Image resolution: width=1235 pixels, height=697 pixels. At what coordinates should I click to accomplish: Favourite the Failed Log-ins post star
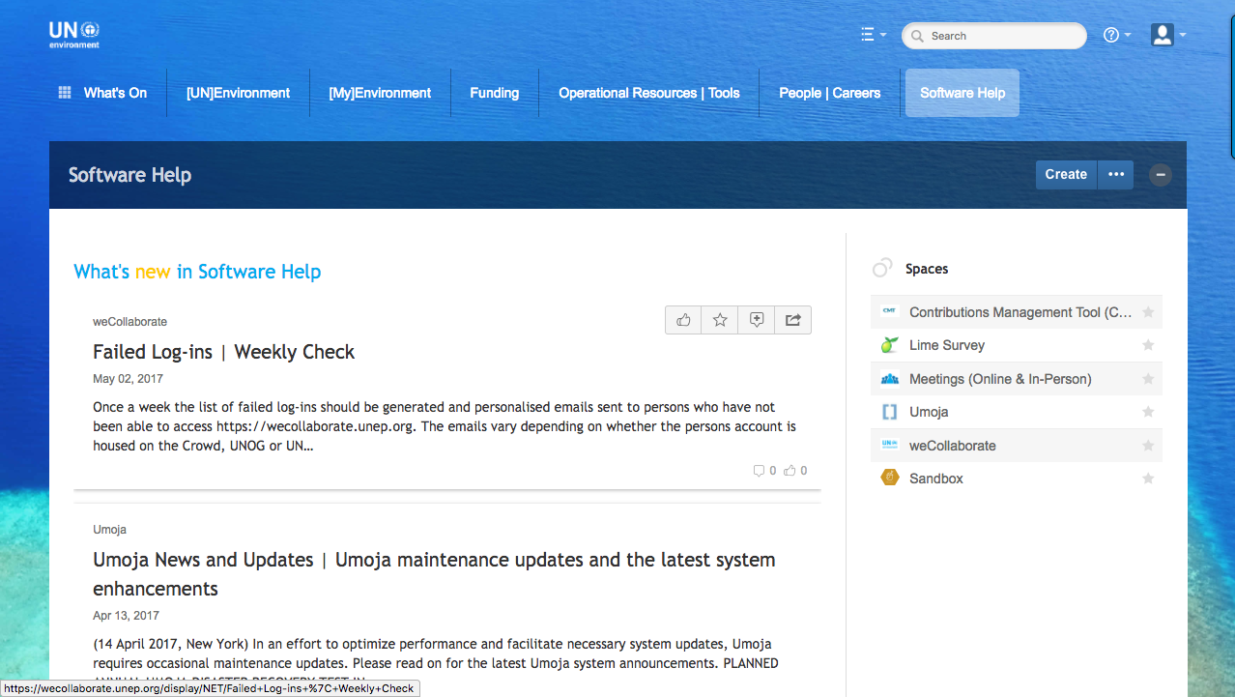(720, 320)
